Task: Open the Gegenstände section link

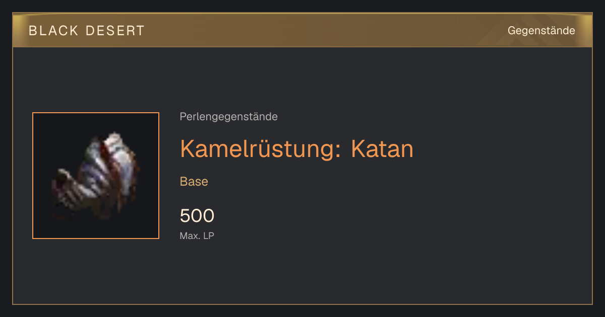Action: tap(541, 31)
